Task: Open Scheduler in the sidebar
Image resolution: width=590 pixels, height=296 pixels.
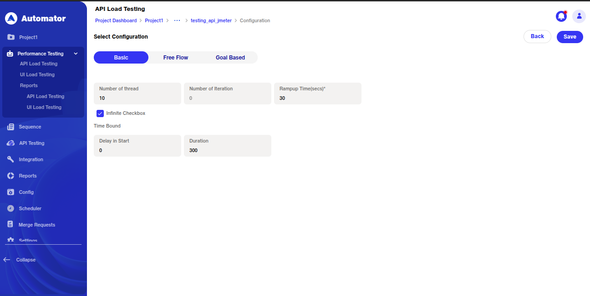Action: (30, 208)
